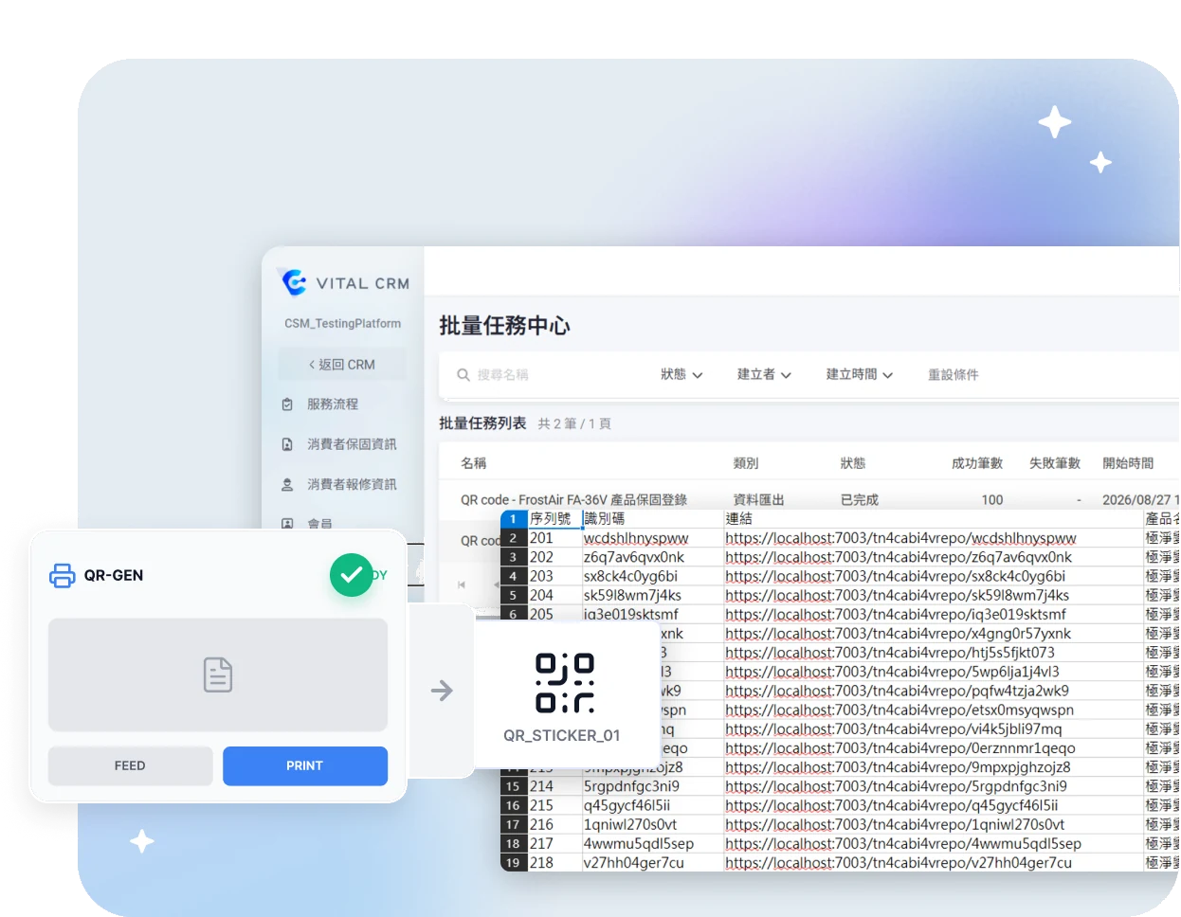Click the green checkmark status badge

tap(352, 575)
